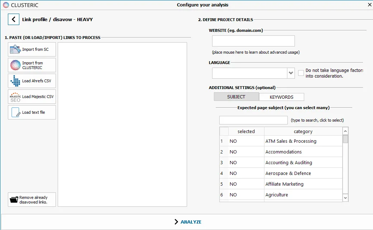This screenshot has width=373, height=230.
Task: Focus the WEBSITE domain input field
Action: point(253,41)
